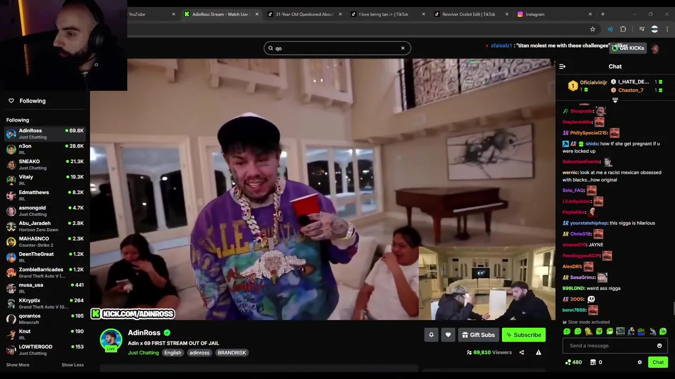The width and height of the screenshot is (675, 379).
Task: Share the stream
Action: point(522,353)
